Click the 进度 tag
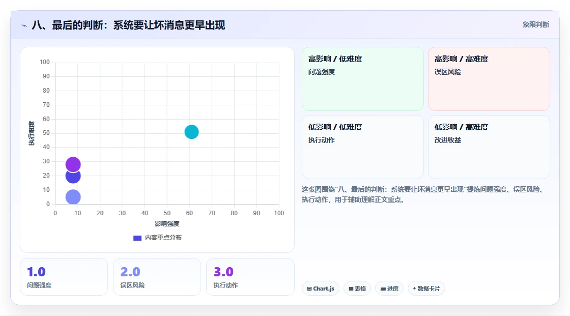 click(x=389, y=289)
